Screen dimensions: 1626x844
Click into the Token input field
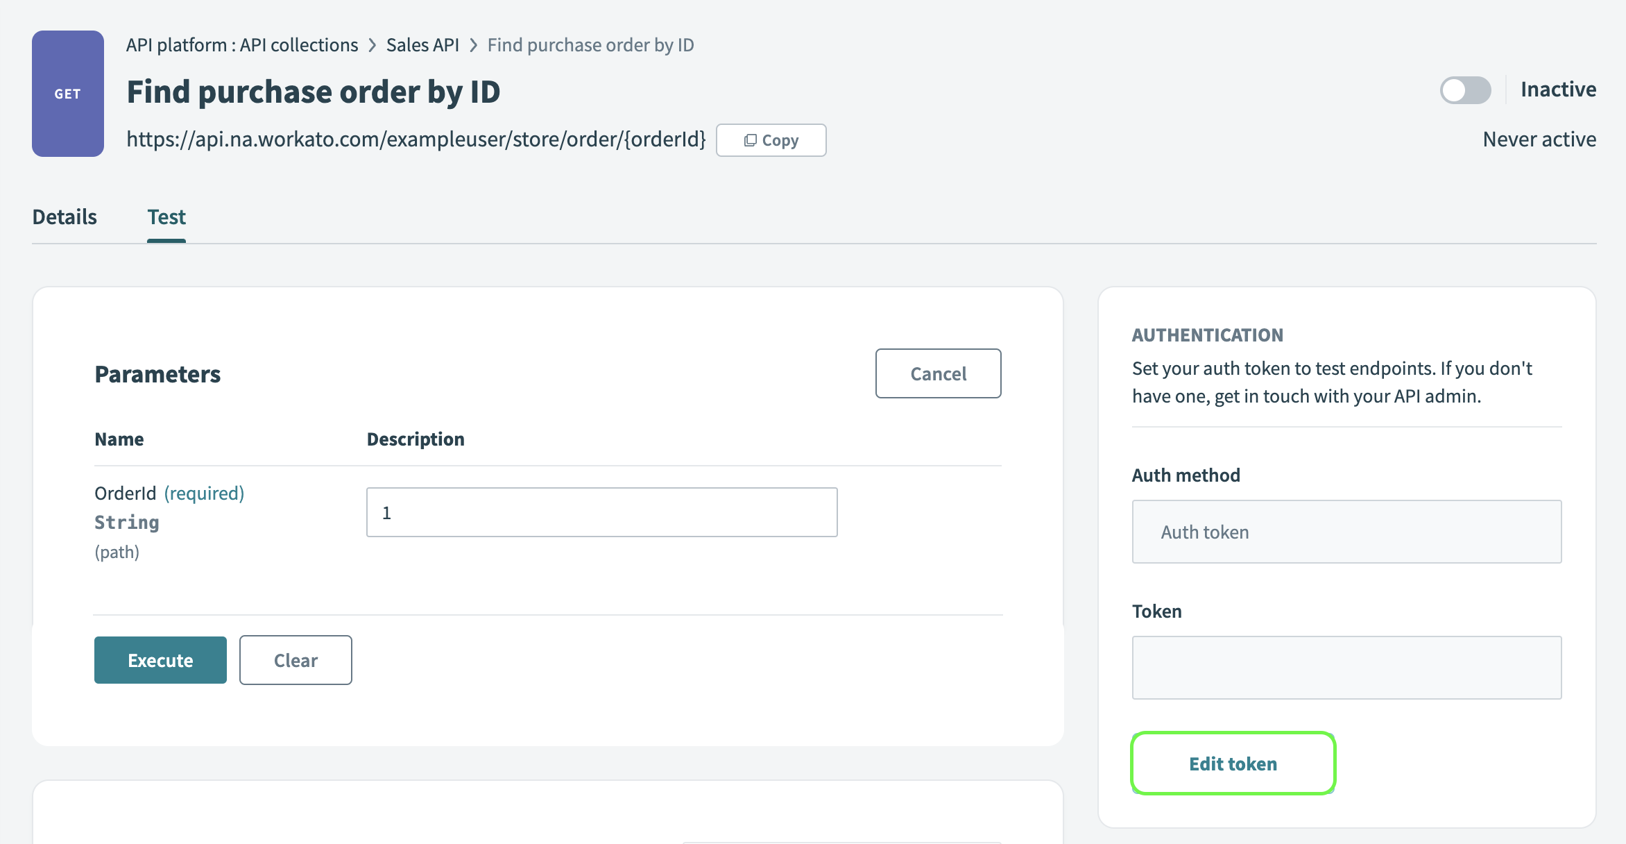pyautogui.click(x=1346, y=668)
